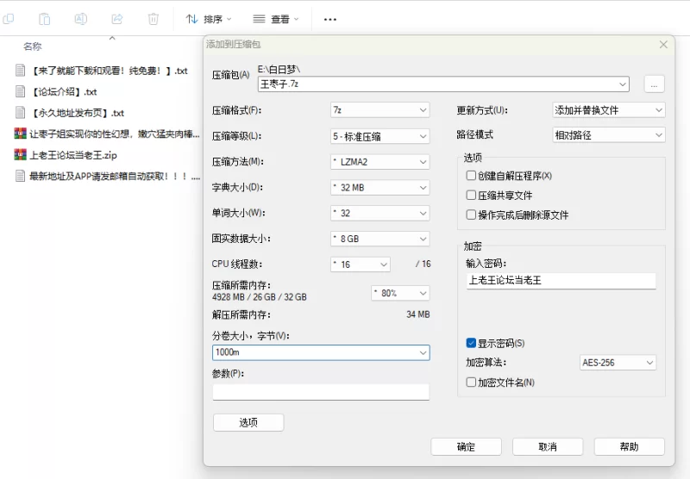Click the Share icon in Explorer toolbar
Screen dimensions: 690x479
(116, 18)
